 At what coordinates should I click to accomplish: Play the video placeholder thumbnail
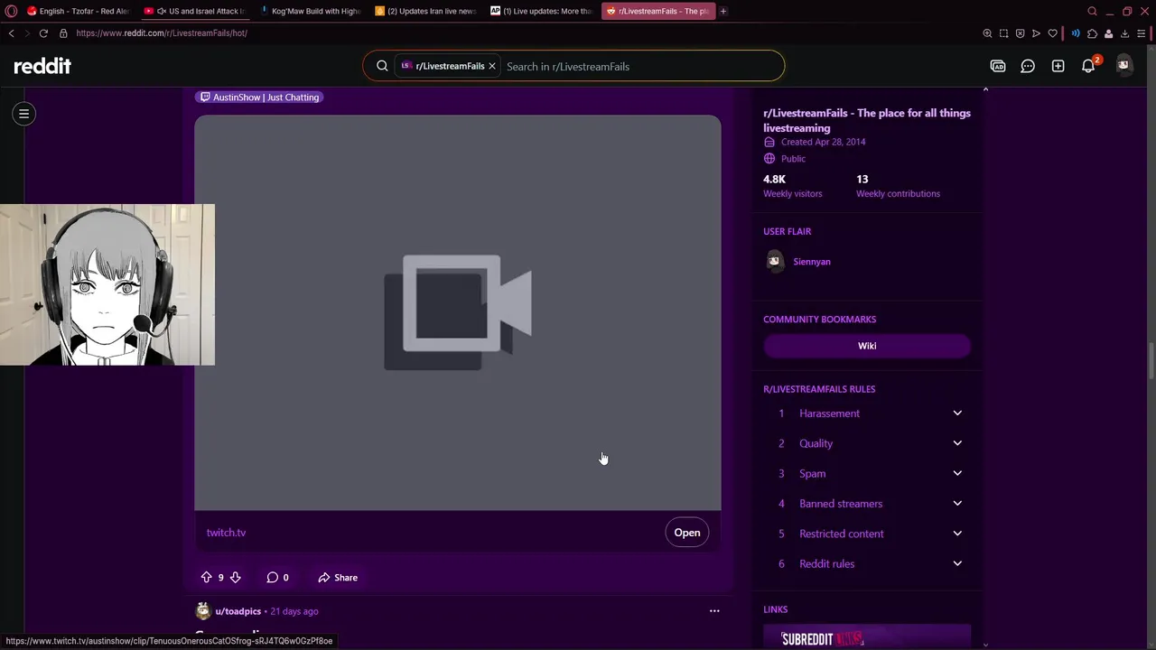[x=458, y=312]
